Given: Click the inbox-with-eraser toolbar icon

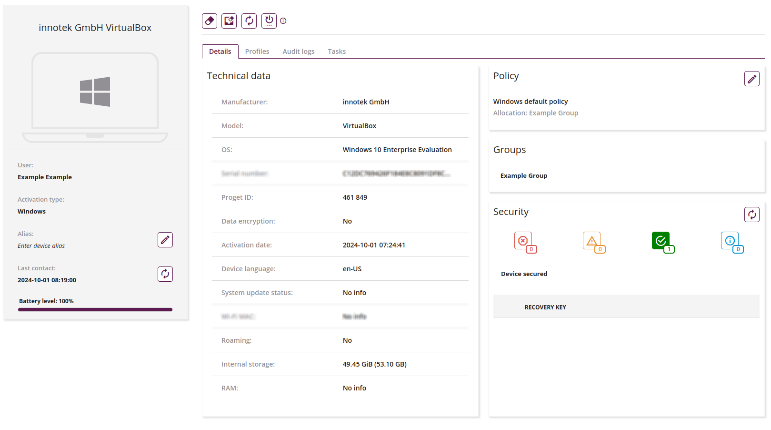Looking at the screenshot, I should click(x=229, y=21).
